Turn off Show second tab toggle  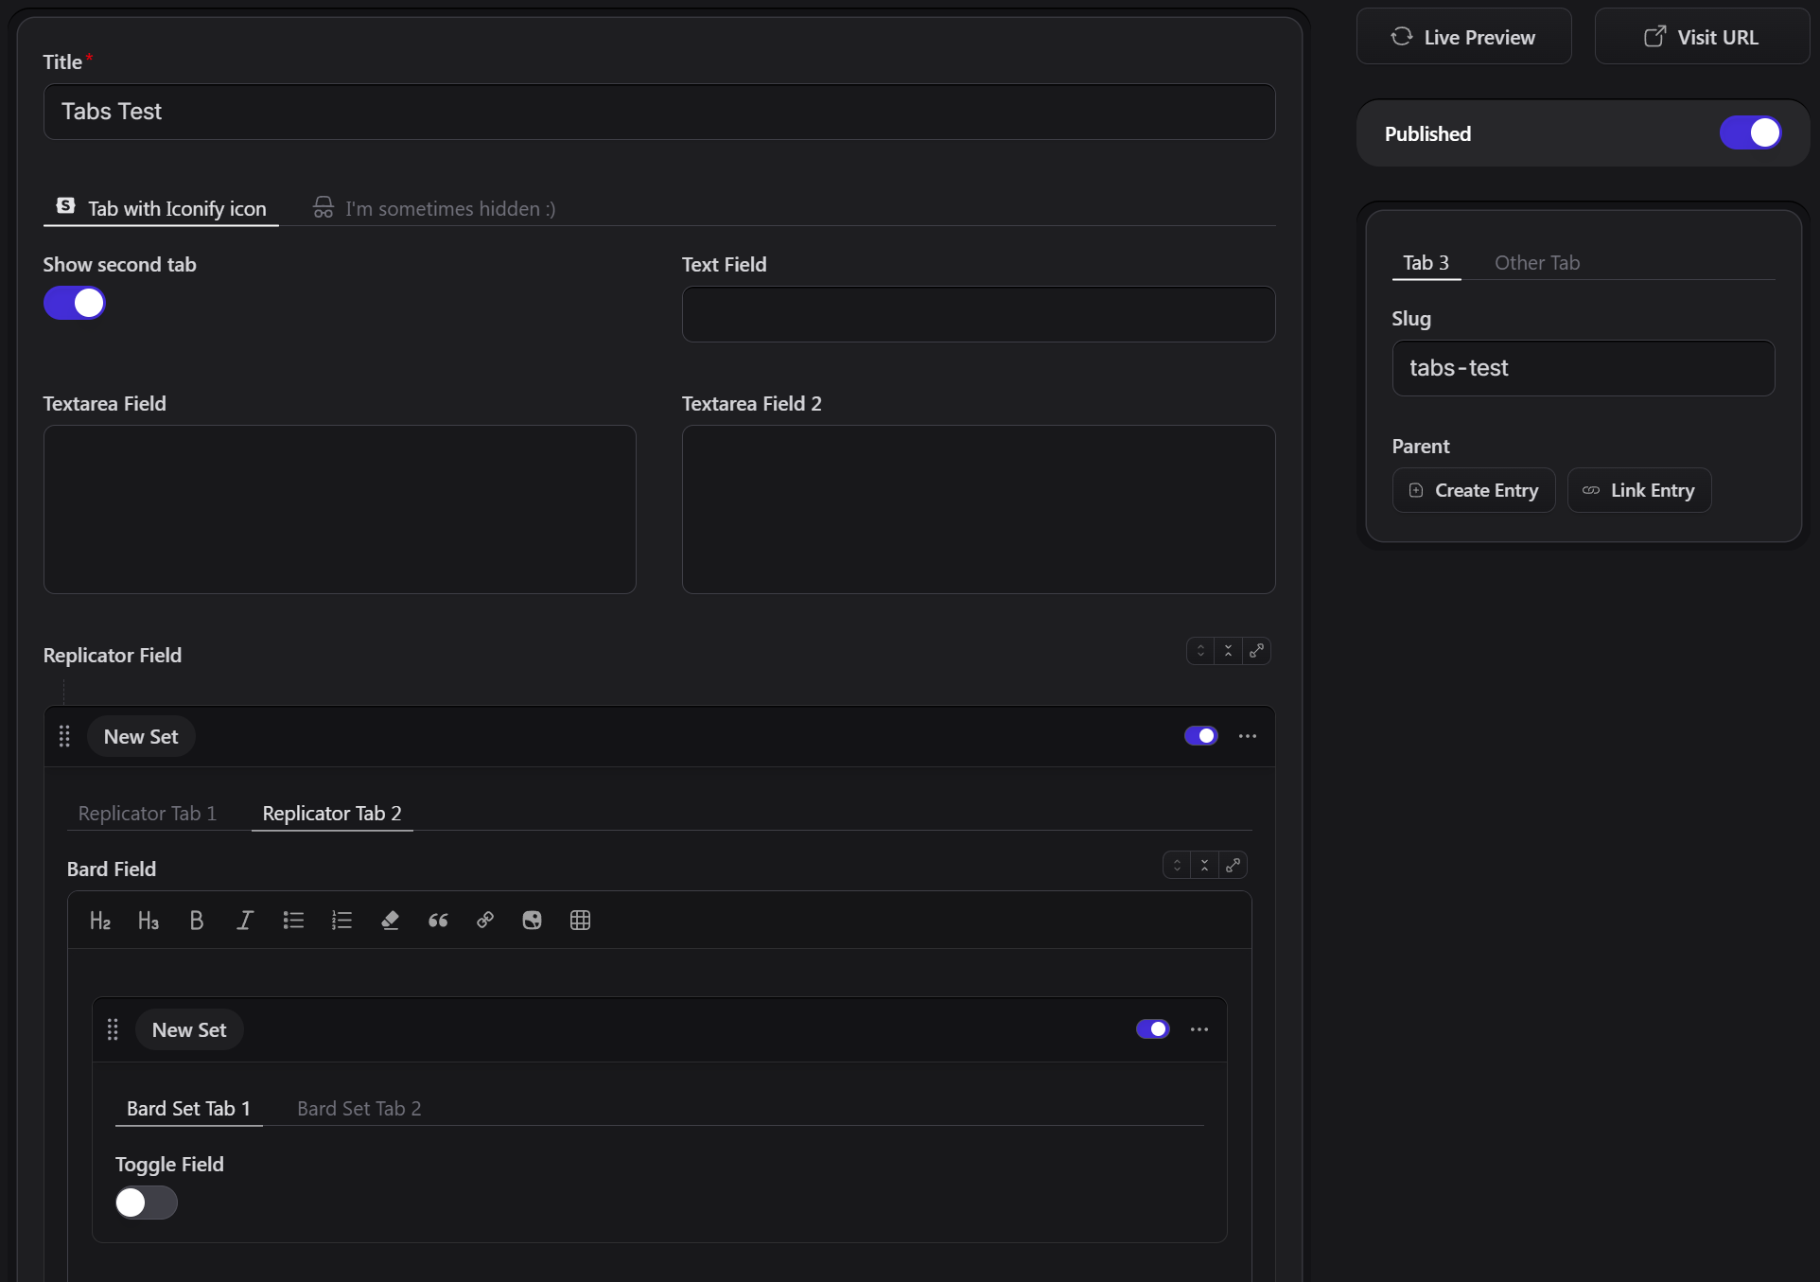click(75, 304)
